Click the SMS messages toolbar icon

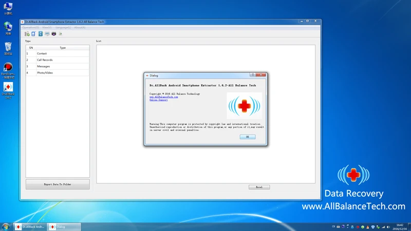(47, 34)
